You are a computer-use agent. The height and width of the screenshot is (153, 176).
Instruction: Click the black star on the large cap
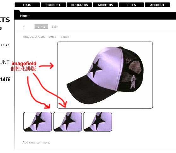coord(96,68)
